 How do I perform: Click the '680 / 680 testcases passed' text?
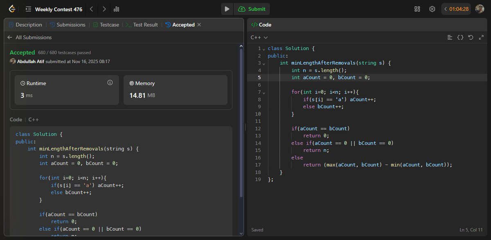pyautogui.click(x=64, y=53)
